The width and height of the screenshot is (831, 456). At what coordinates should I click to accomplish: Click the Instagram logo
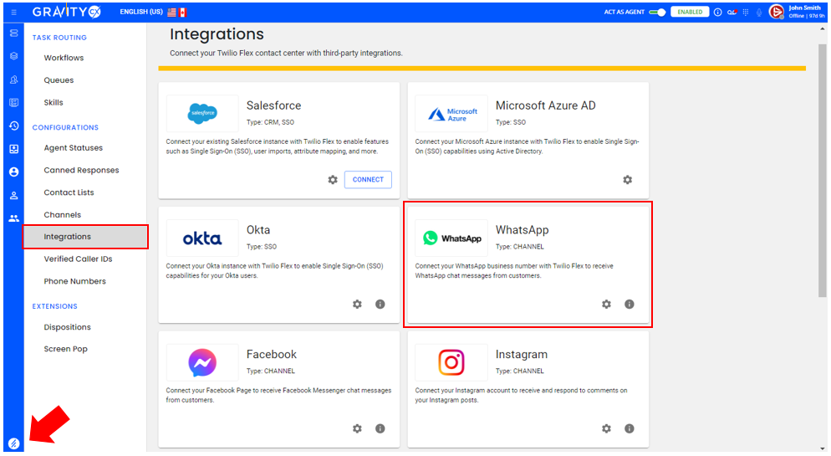tap(451, 362)
